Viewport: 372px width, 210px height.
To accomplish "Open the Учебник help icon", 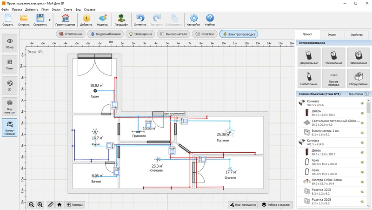I will [x=210, y=20].
